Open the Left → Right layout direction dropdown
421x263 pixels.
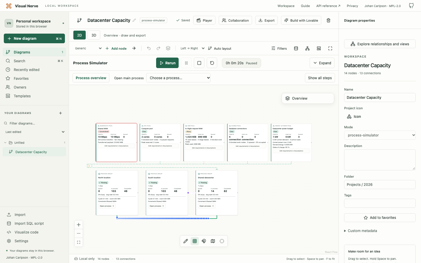[192, 49]
